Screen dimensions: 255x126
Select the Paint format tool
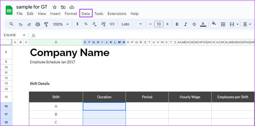tap(46, 24)
